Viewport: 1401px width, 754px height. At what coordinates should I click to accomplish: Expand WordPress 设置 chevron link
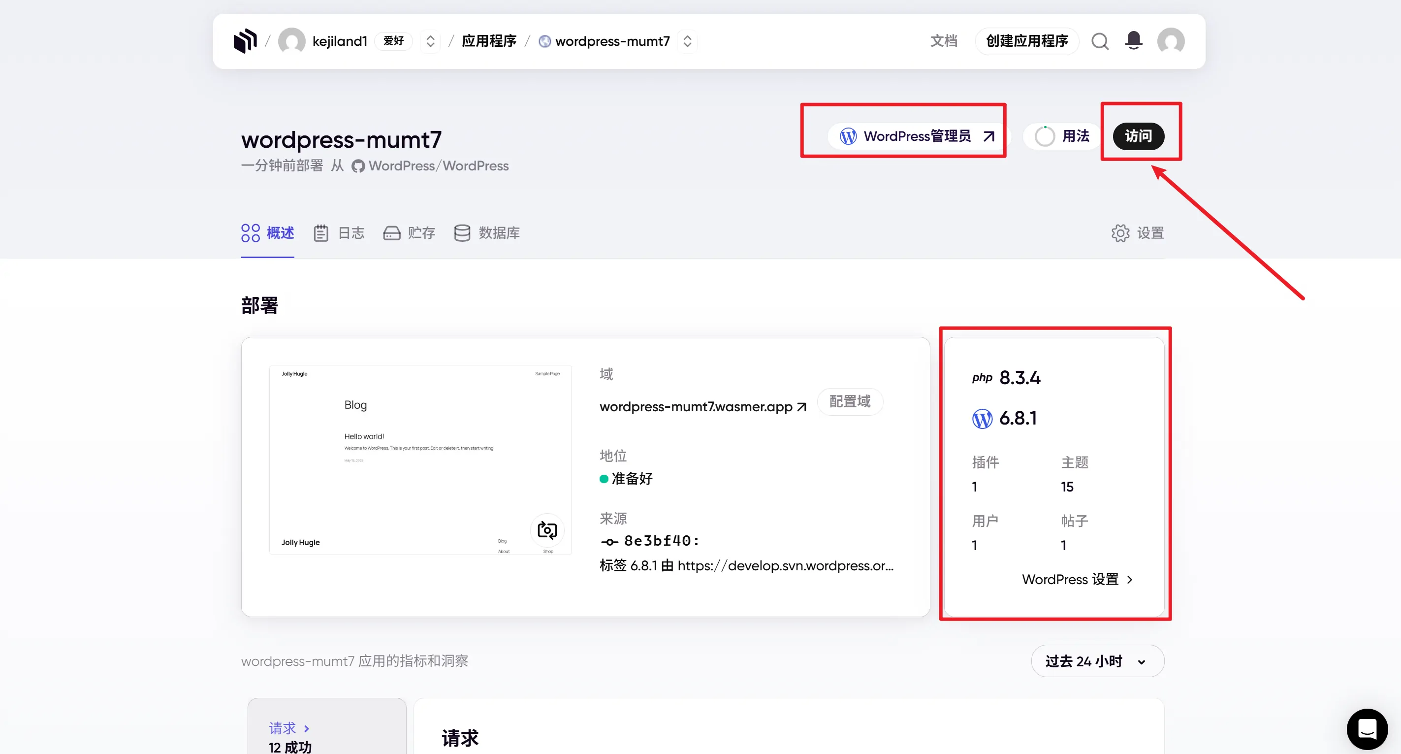click(1078, 579)
